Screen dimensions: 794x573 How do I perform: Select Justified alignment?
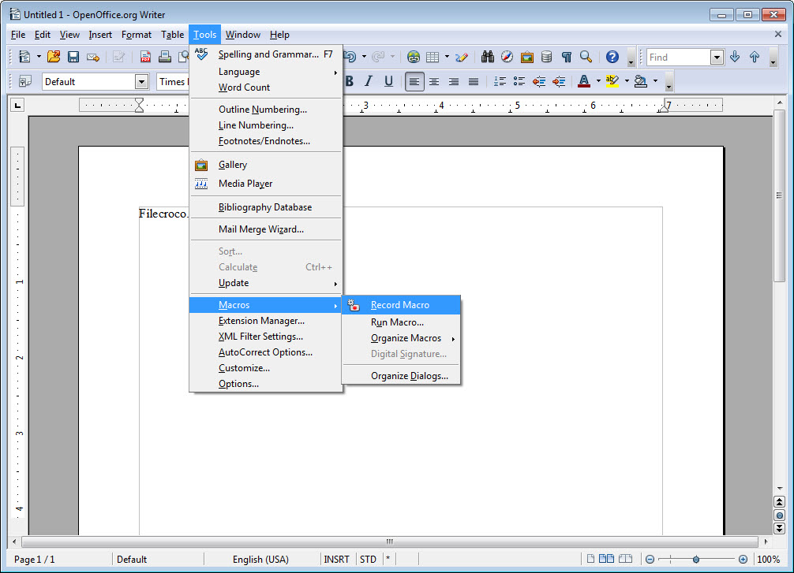point(474,81)
